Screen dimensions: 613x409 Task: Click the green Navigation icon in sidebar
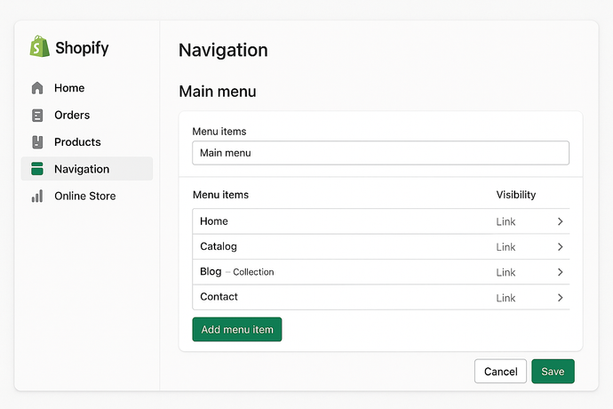pos(36,169)
